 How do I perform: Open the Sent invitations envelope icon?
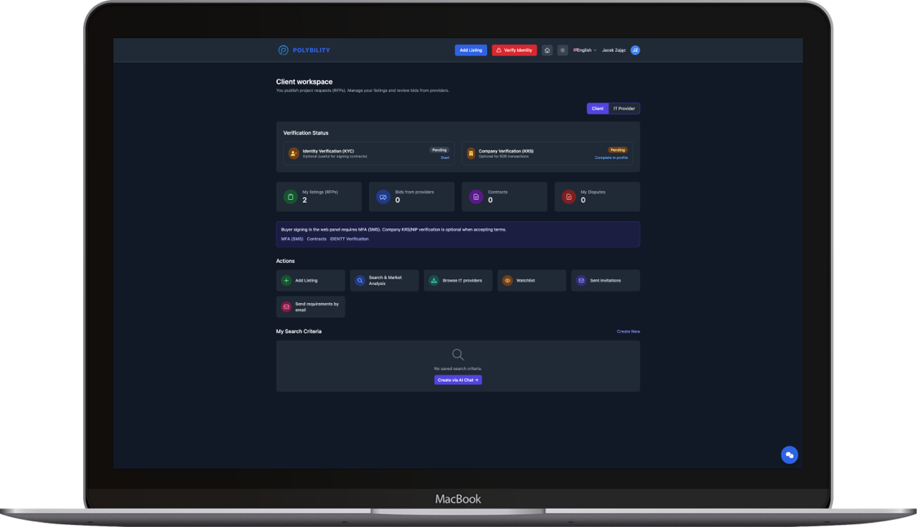pos(582,281)
